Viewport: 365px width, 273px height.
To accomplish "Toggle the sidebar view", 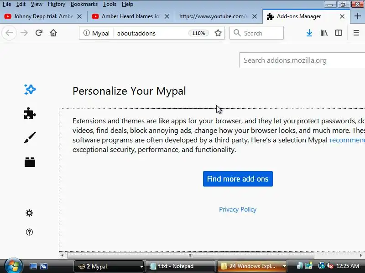I will click(x=339, y=33).
